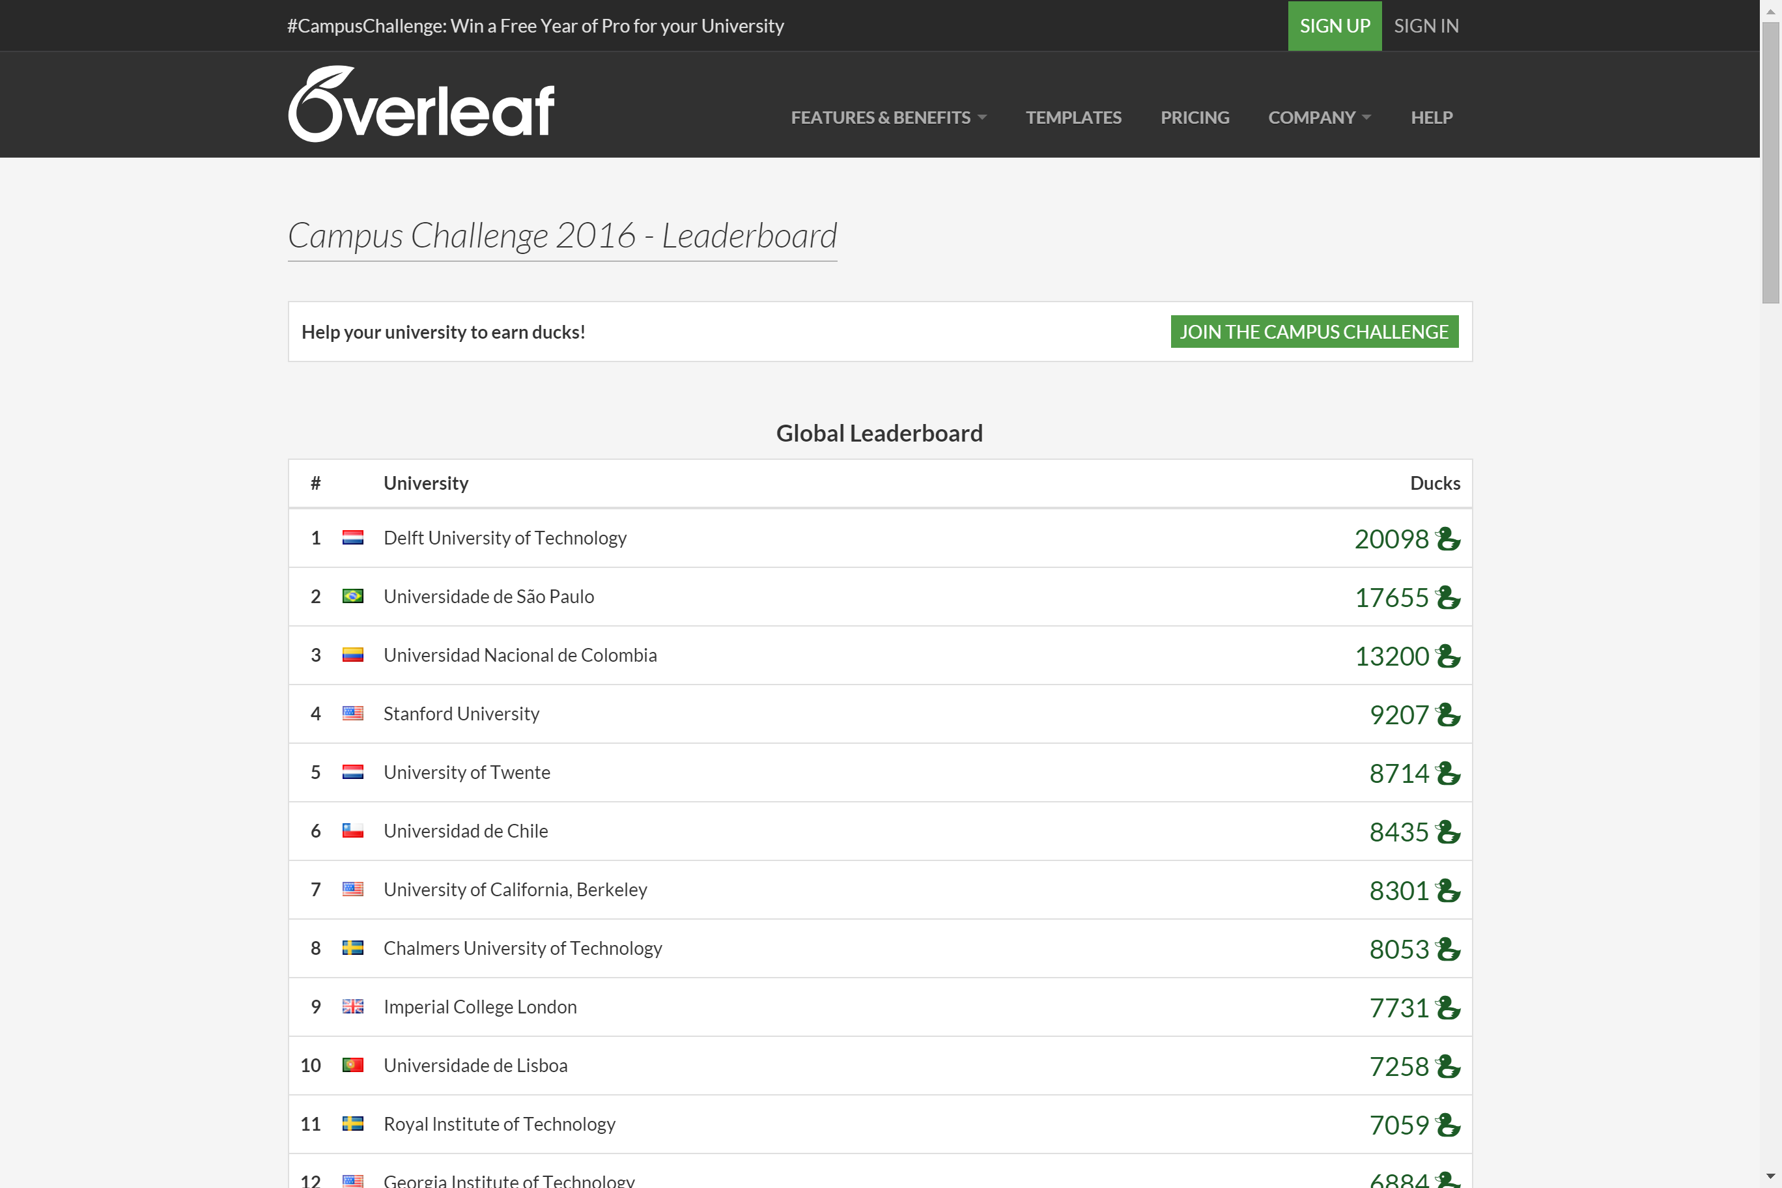Expand the Features & Benefits dropdown
The image size is (1782, 1188).
[888, 117]
